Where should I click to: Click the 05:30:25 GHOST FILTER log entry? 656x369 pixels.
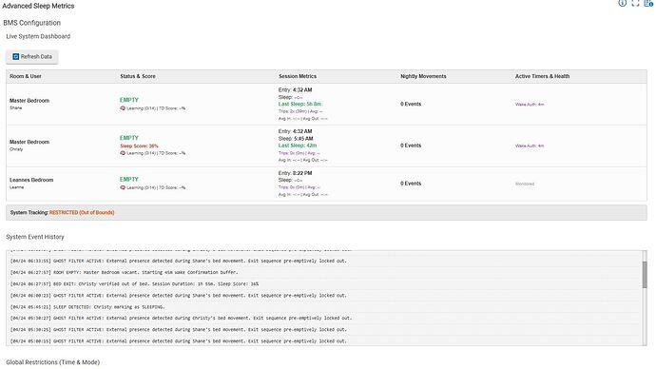pyautogui.click(x=178, y=330)
